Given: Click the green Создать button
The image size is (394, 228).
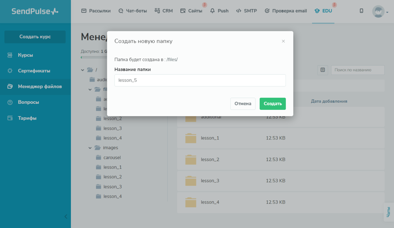Looking at the screenshot, I should click(272, 104).
